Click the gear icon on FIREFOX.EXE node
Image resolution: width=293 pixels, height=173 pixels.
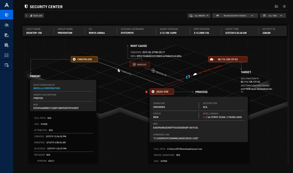click(x=74, y=59)
